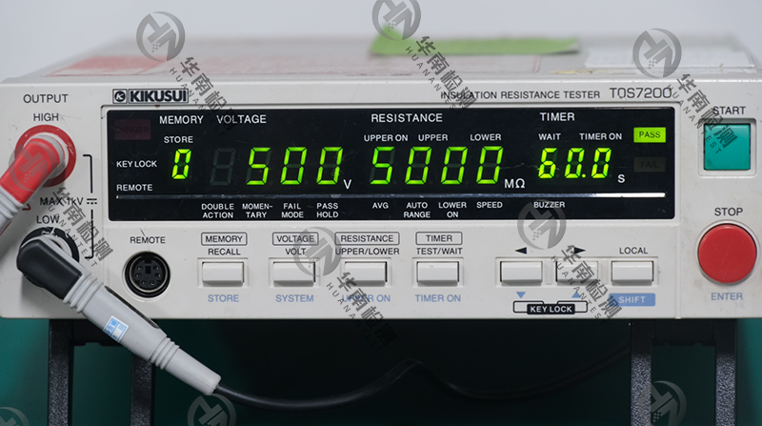Click the green PASS indicator

(x=651, y=135)
